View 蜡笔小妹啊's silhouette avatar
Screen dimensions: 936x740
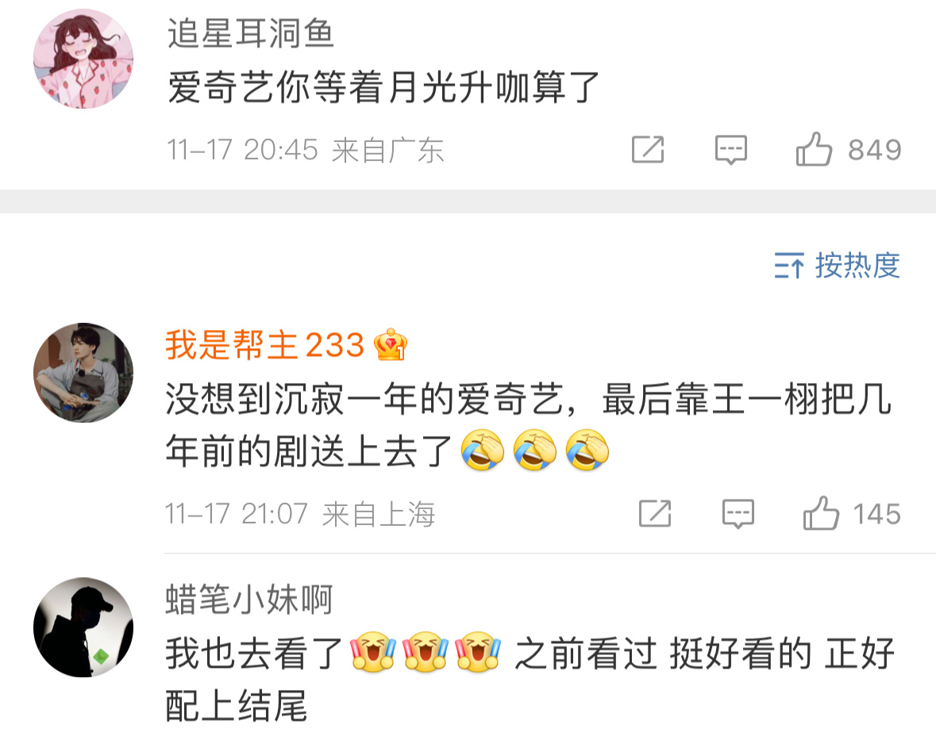(83, 627)
